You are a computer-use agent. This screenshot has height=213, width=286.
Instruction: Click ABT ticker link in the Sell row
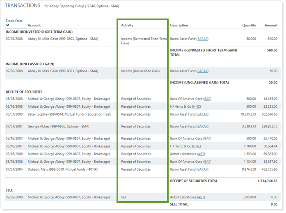201,197
